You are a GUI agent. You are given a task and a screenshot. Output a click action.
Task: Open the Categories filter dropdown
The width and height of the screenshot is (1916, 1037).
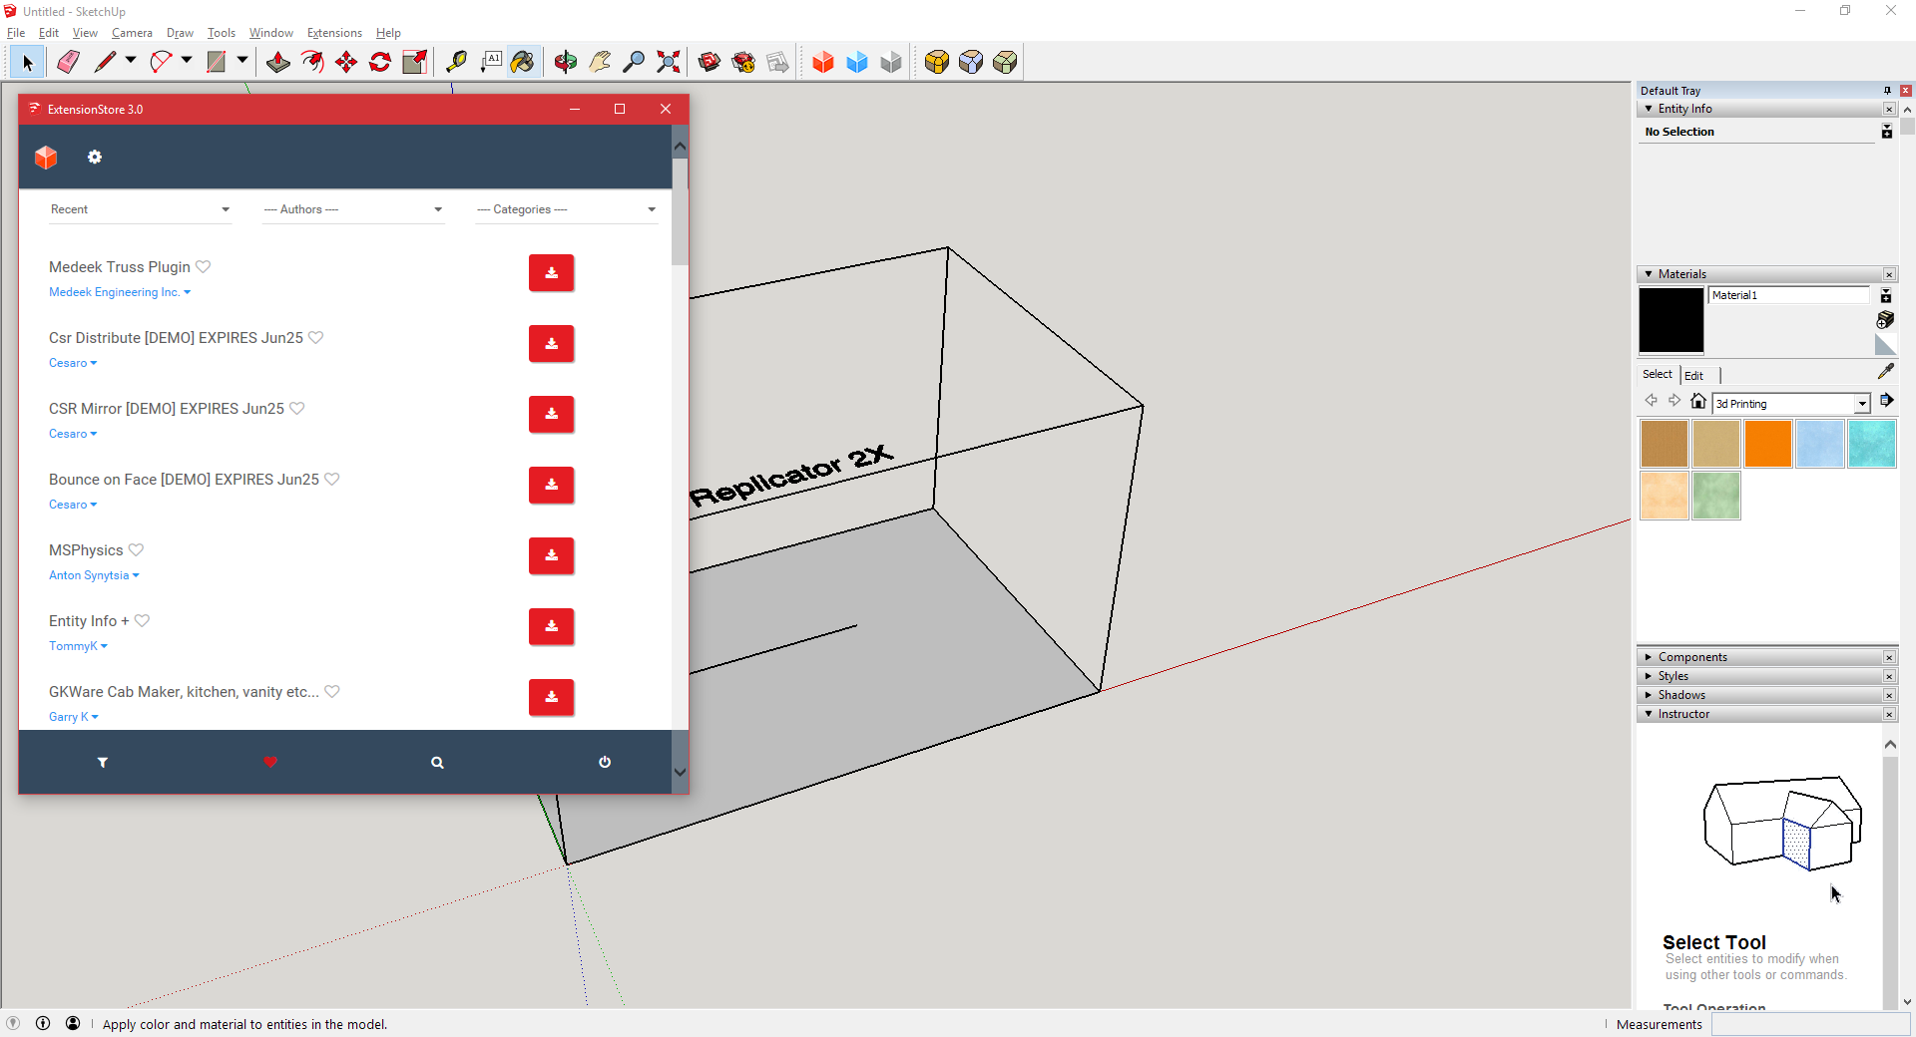(567, 209)
